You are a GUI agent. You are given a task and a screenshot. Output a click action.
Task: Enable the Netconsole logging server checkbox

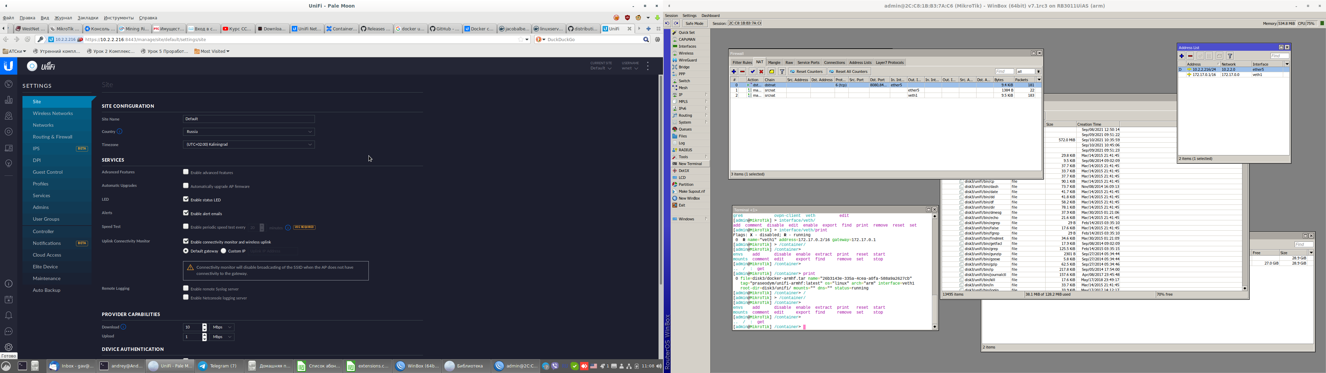pyautogui.click(x=186, y=297)
